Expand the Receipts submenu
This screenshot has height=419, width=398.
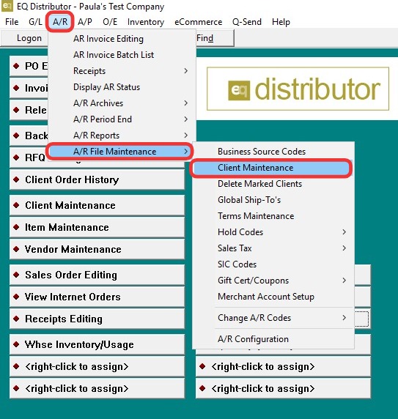(x=122, y=71)
